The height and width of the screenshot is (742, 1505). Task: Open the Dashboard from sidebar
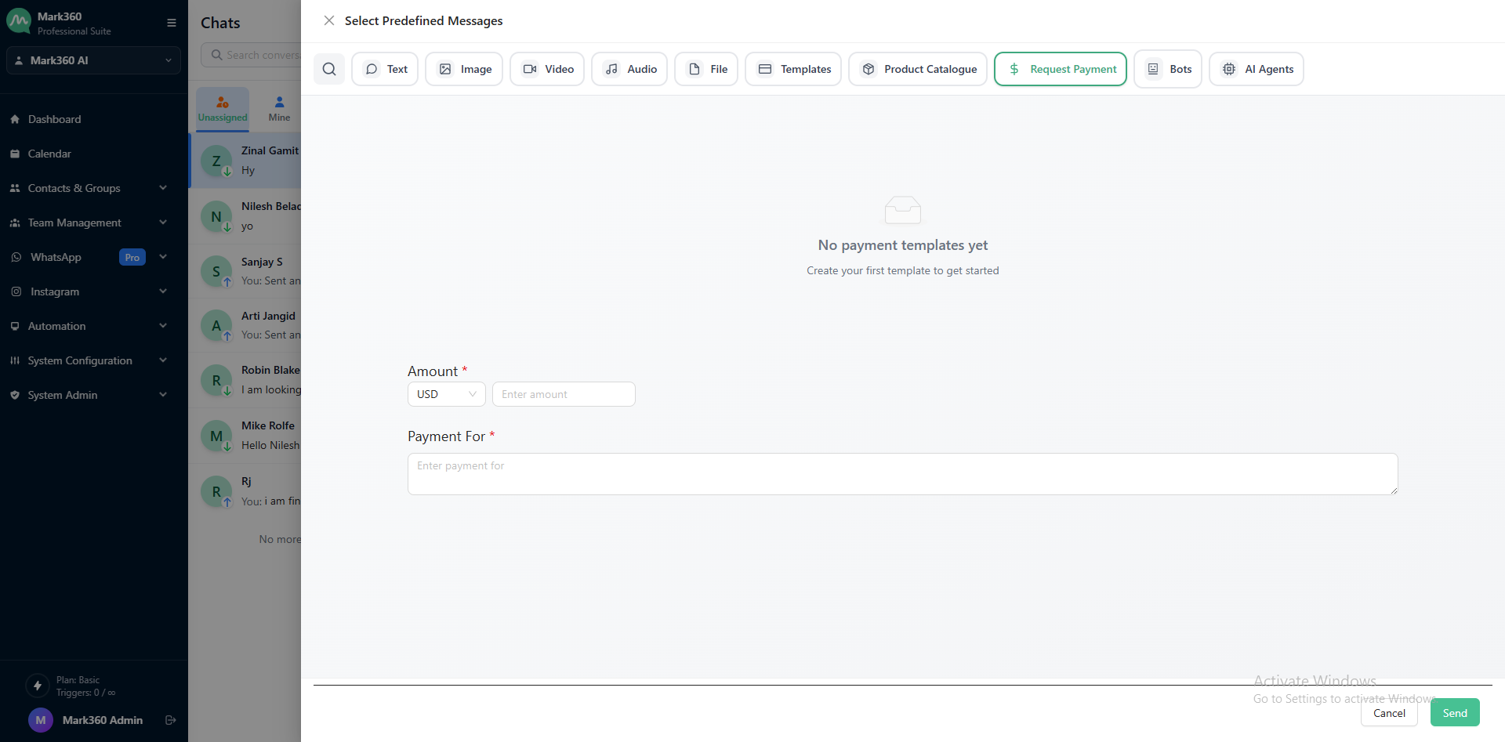point(54,119)
